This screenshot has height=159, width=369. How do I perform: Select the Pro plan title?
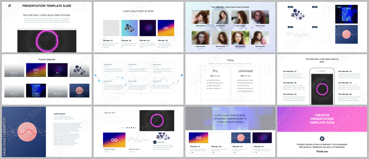(x=215, y=71)
